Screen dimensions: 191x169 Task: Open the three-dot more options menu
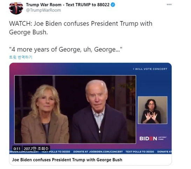tap(169, 5)
